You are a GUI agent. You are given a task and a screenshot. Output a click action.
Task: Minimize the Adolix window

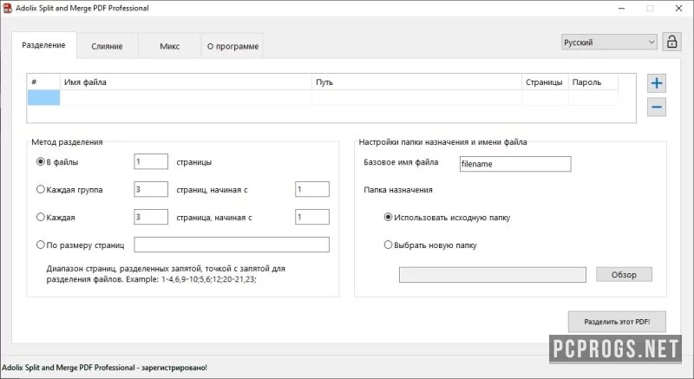click(621, 8)
